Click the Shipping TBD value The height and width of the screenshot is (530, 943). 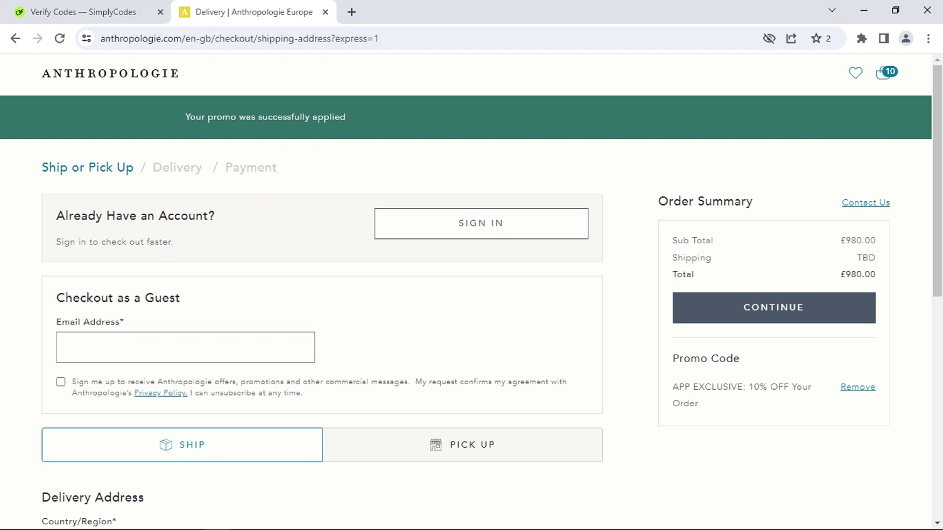pyautogui.click(x=866, y=258)
